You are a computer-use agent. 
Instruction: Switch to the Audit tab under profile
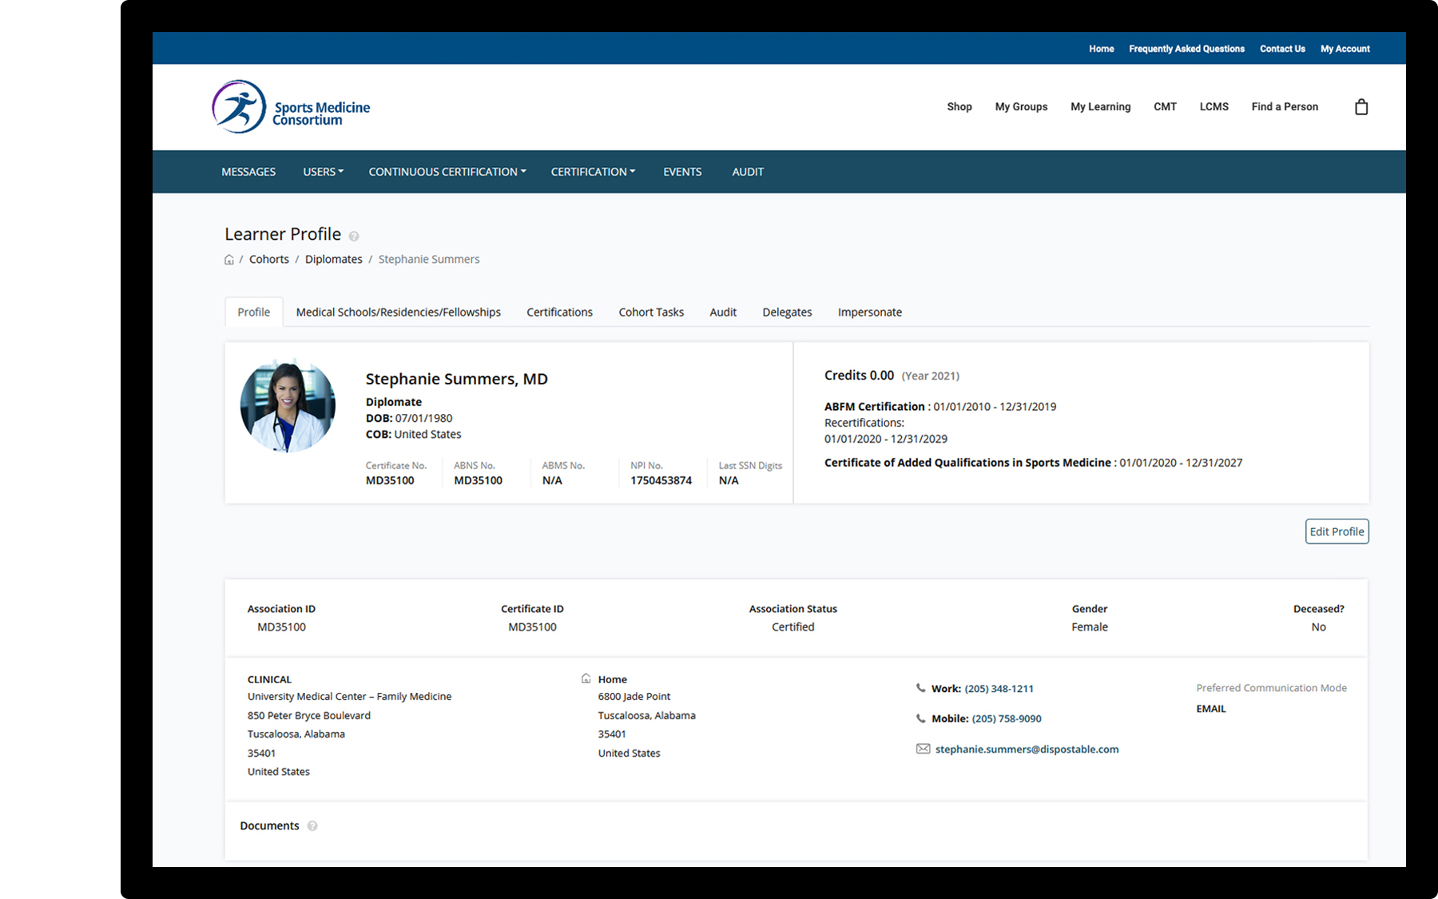click(723, 312)
